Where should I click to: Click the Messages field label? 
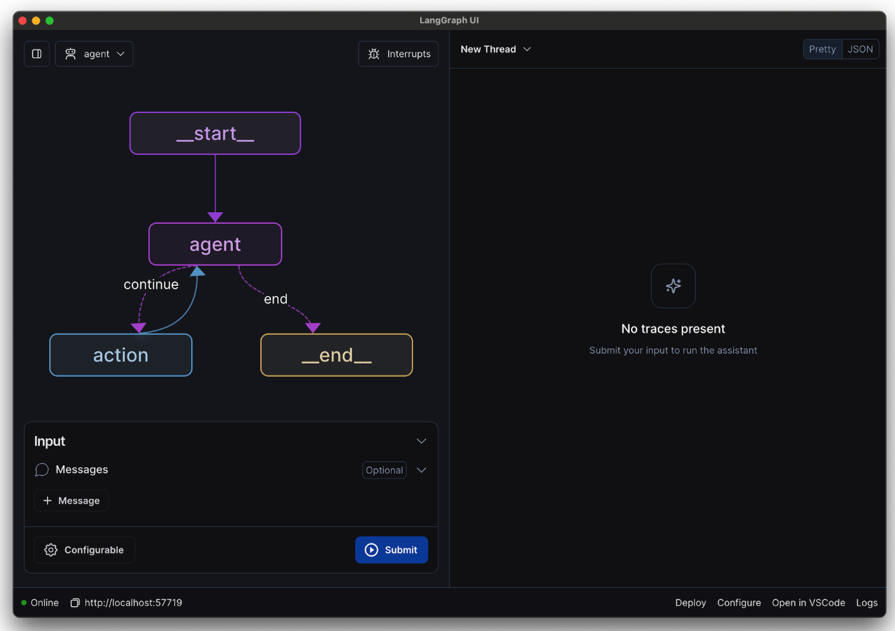click(x=82, y=470)
